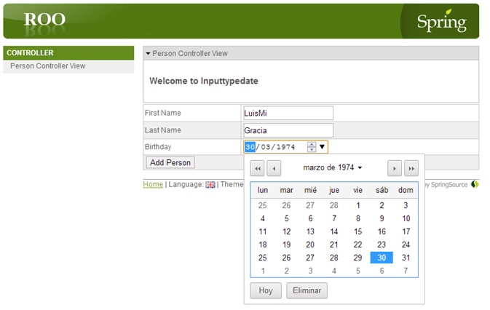Click the UK flag language icon
490x310 pixels.
pos(210,185)
